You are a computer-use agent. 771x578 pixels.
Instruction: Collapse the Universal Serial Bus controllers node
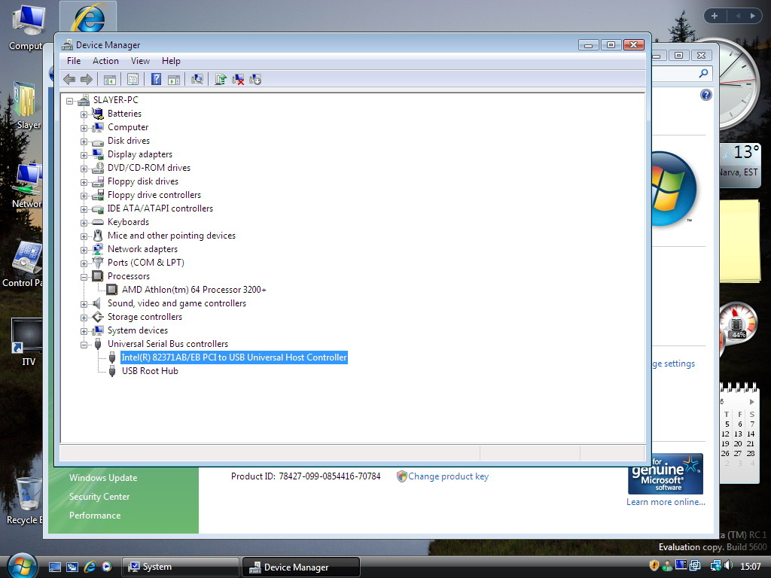84,345
